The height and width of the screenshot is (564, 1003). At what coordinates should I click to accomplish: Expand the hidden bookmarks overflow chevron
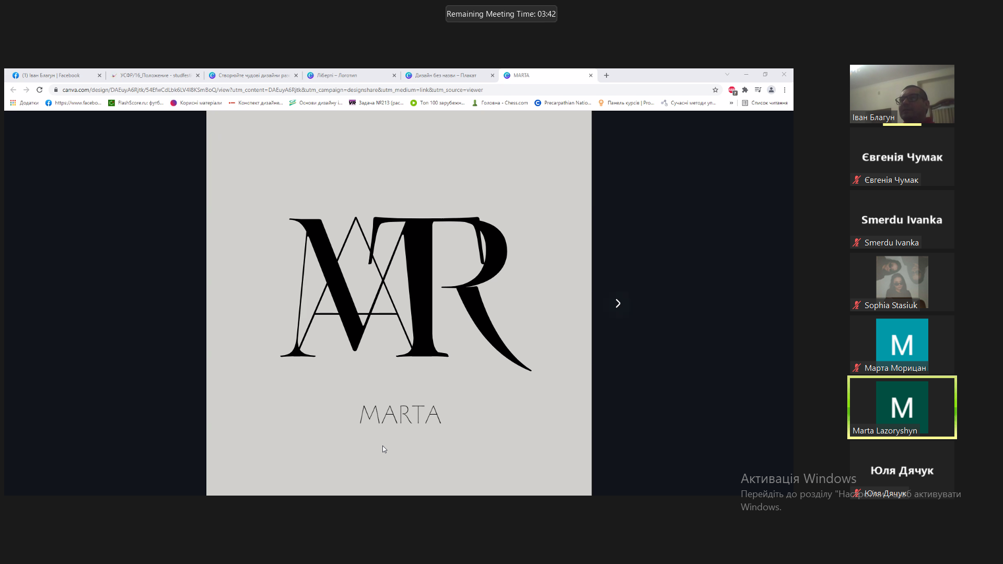coord(731,103)
